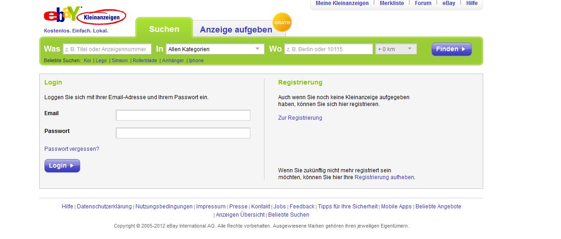Open Tipps für Ihre Sicherheit link
The height and width of the screenshot is (239, 561).
coord(348,207)
